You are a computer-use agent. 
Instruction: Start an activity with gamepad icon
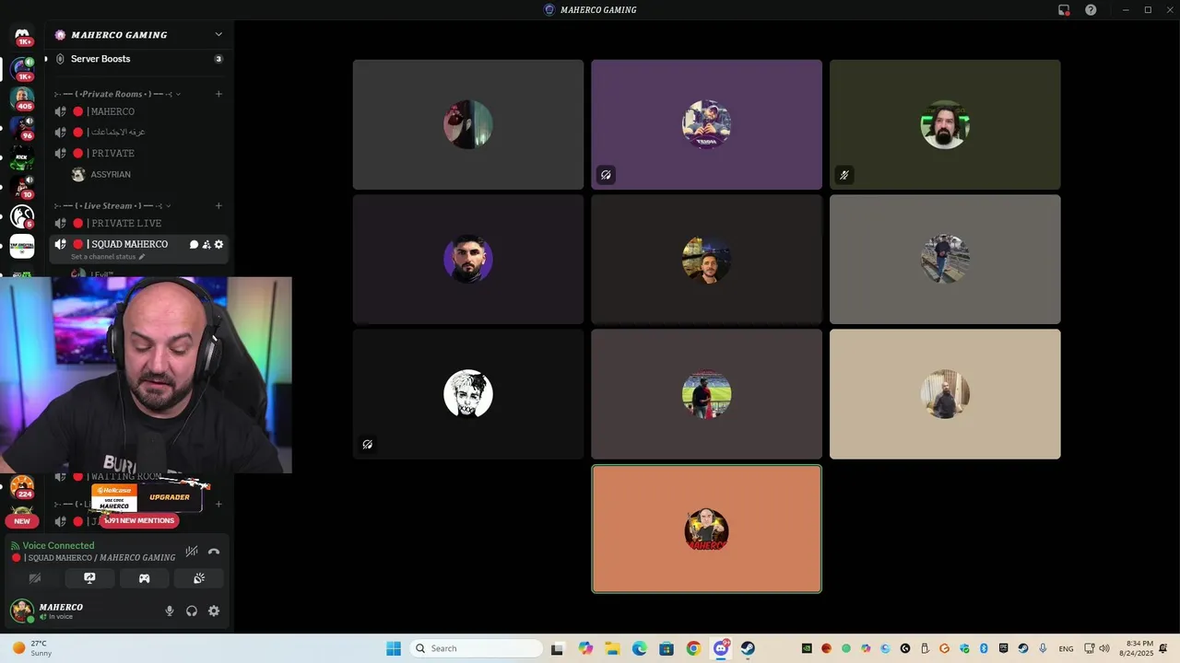coord(144,578)
